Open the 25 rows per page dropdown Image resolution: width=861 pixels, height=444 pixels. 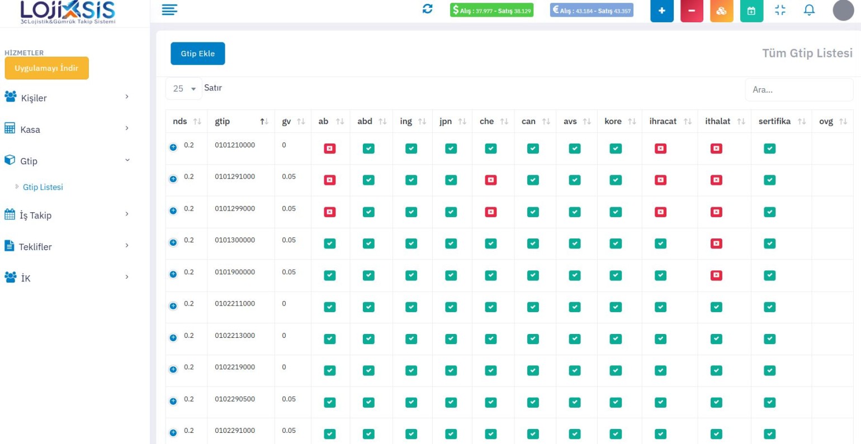click(x=184, y=89)
